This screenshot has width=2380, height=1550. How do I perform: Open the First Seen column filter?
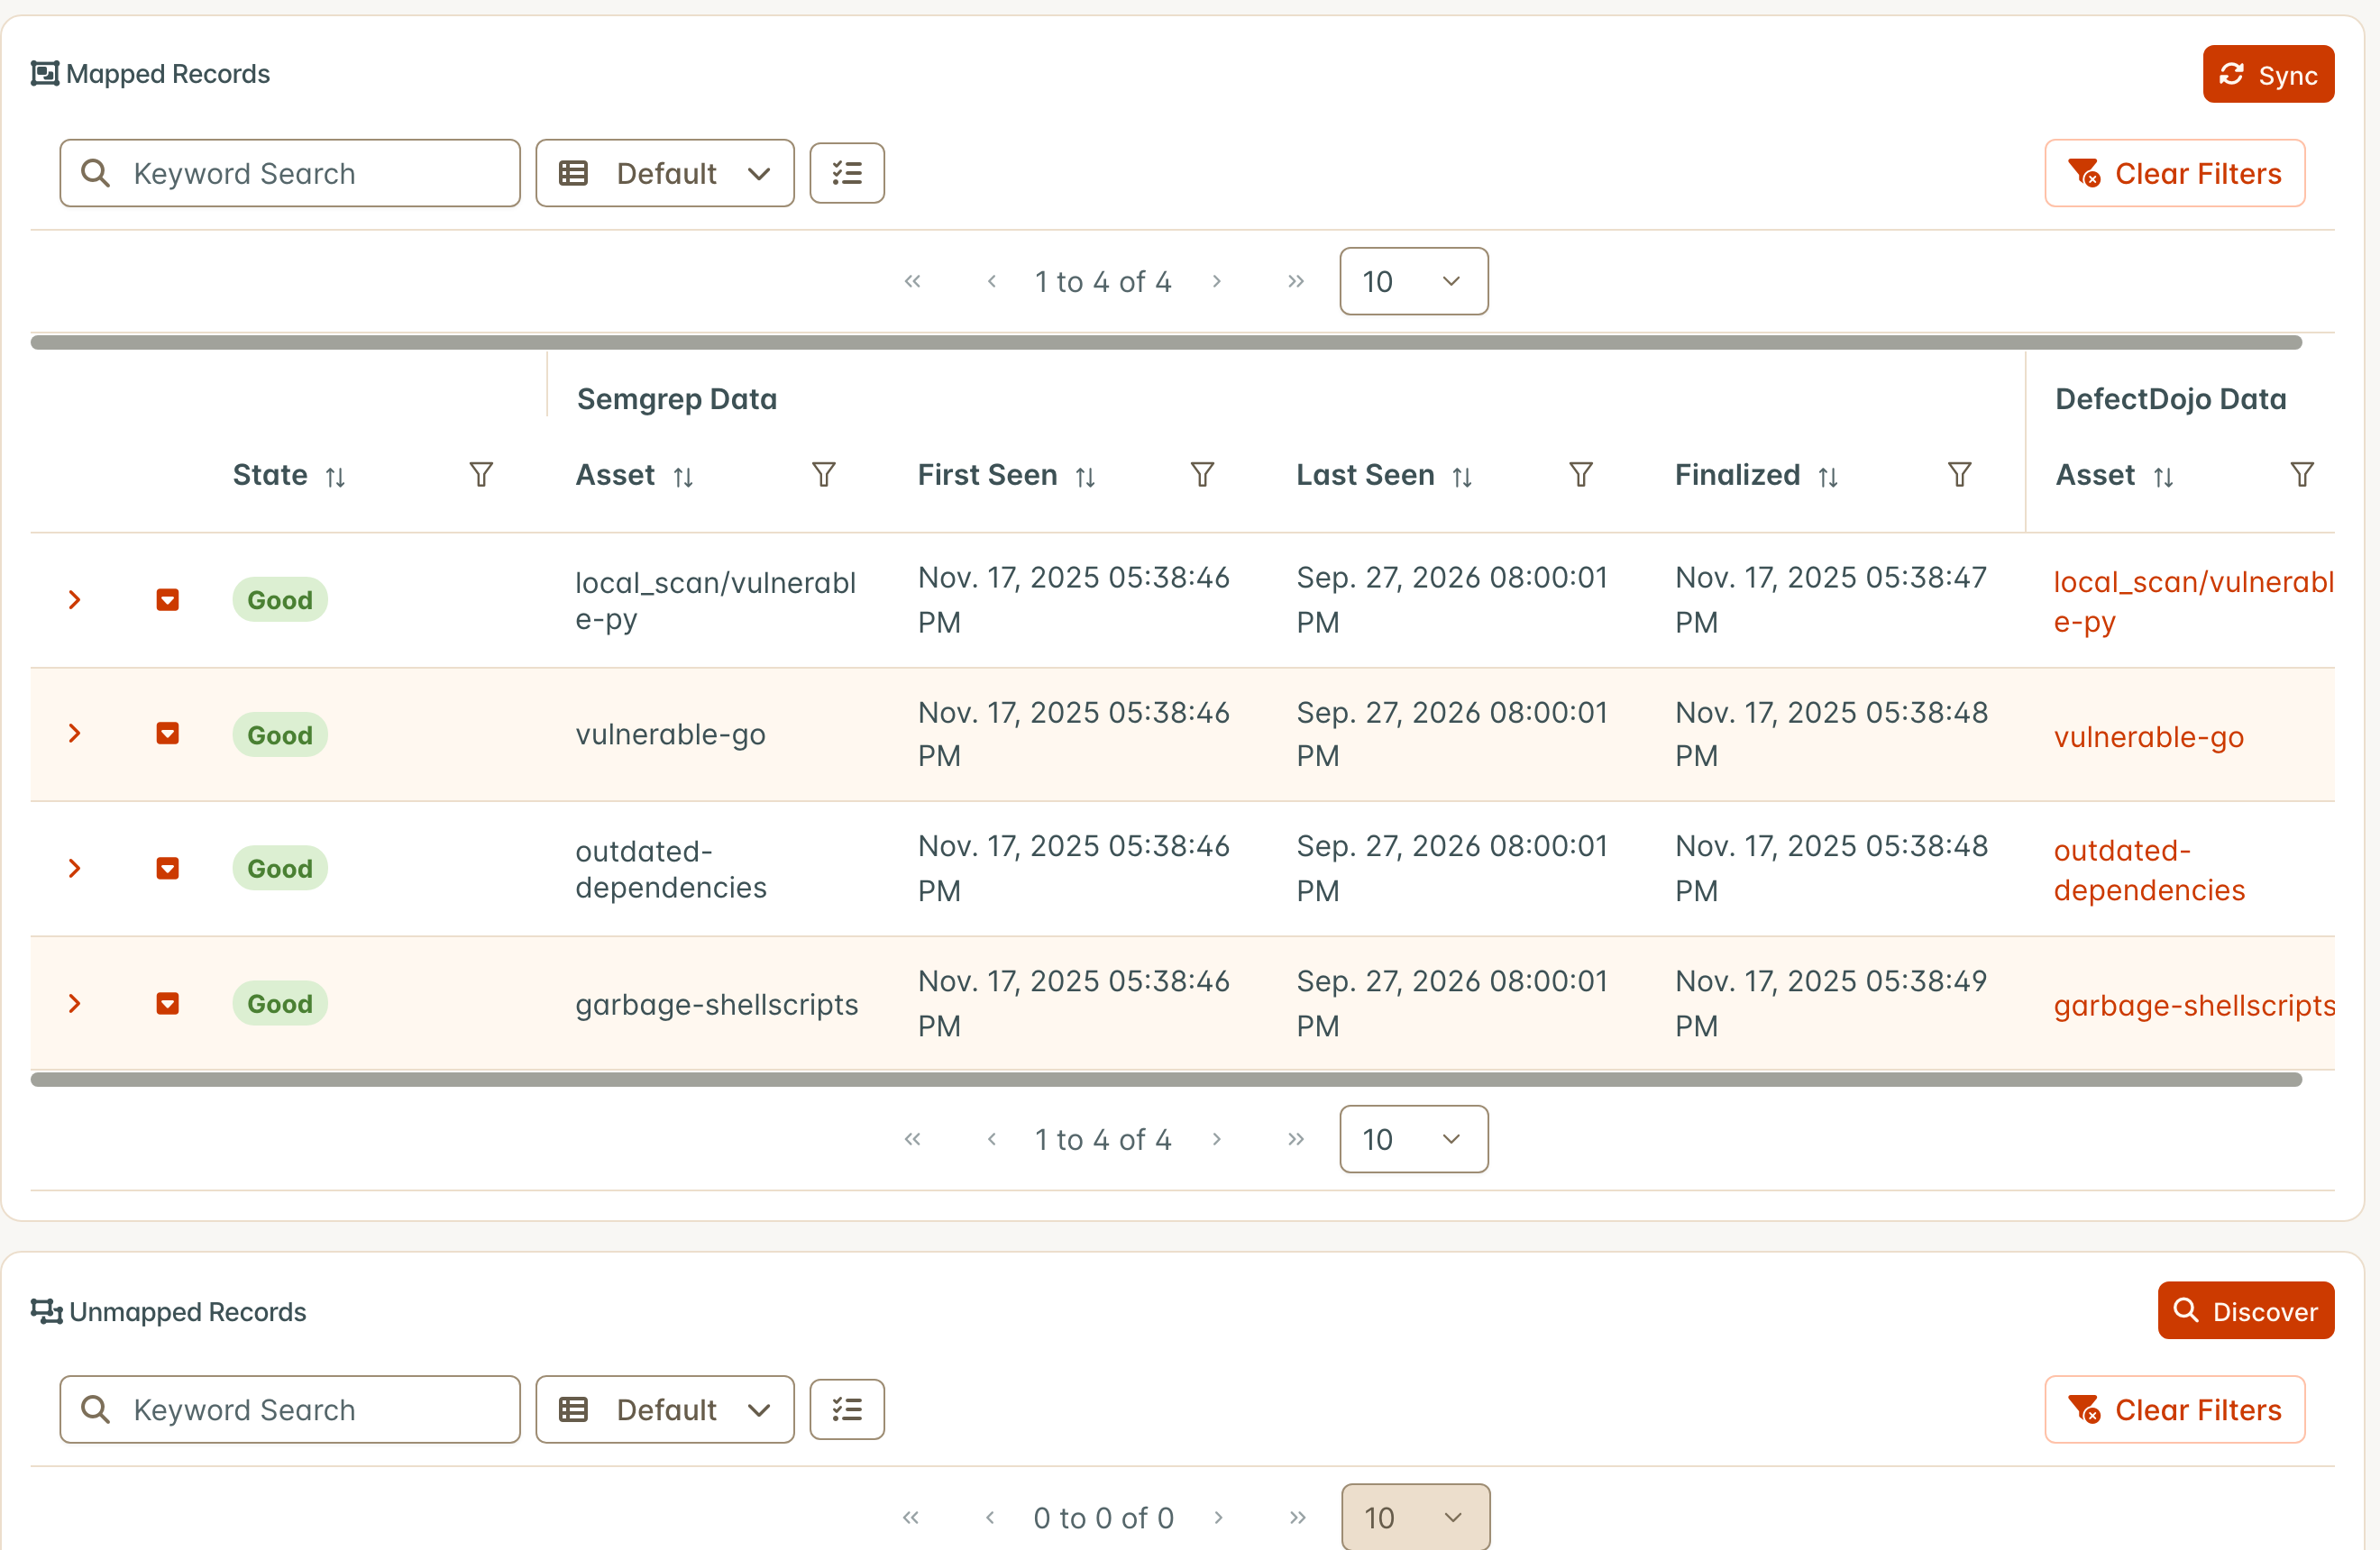pyautogui.click(x=1202, y=475)
